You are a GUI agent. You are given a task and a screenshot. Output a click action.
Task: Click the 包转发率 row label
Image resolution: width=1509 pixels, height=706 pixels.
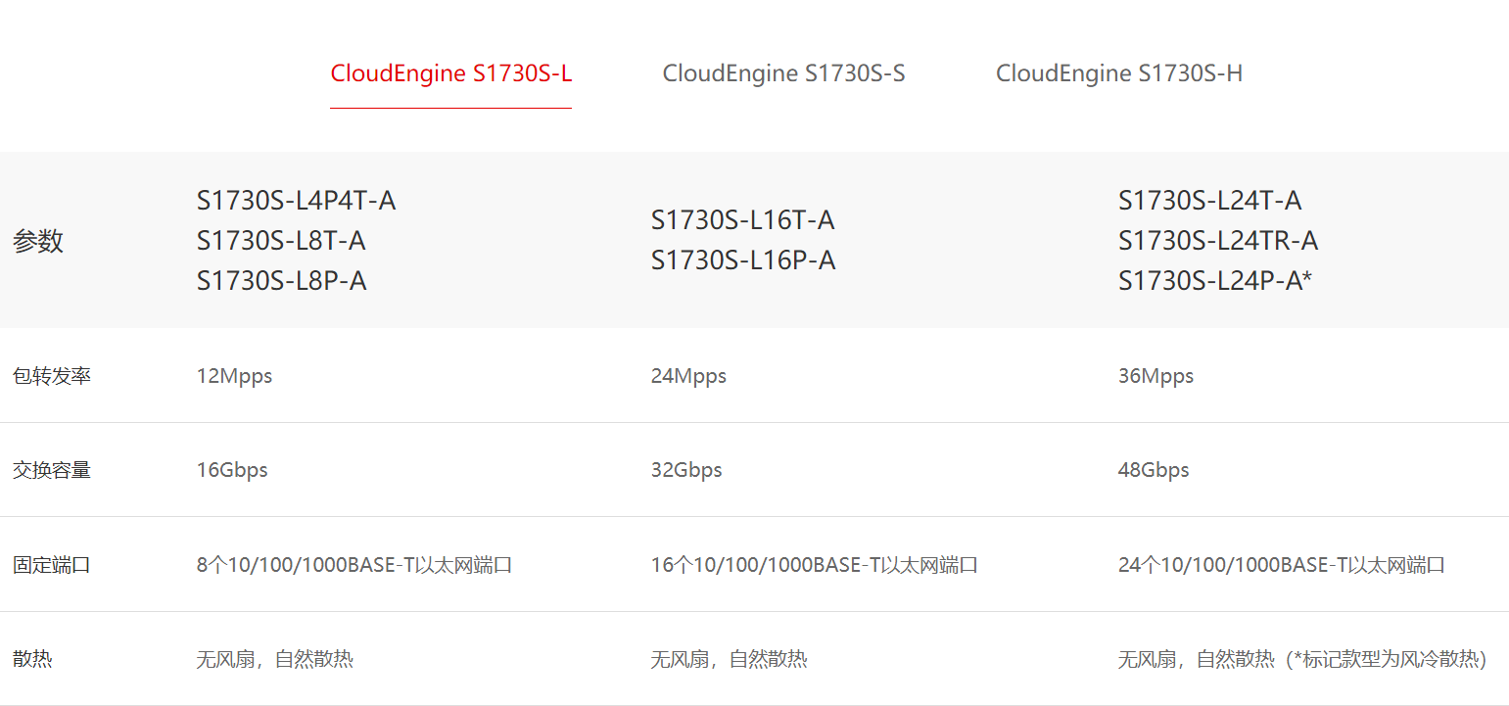(52, 376)
